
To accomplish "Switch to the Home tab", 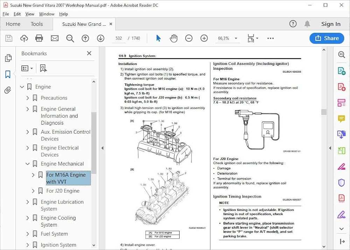I will [13, 24].
